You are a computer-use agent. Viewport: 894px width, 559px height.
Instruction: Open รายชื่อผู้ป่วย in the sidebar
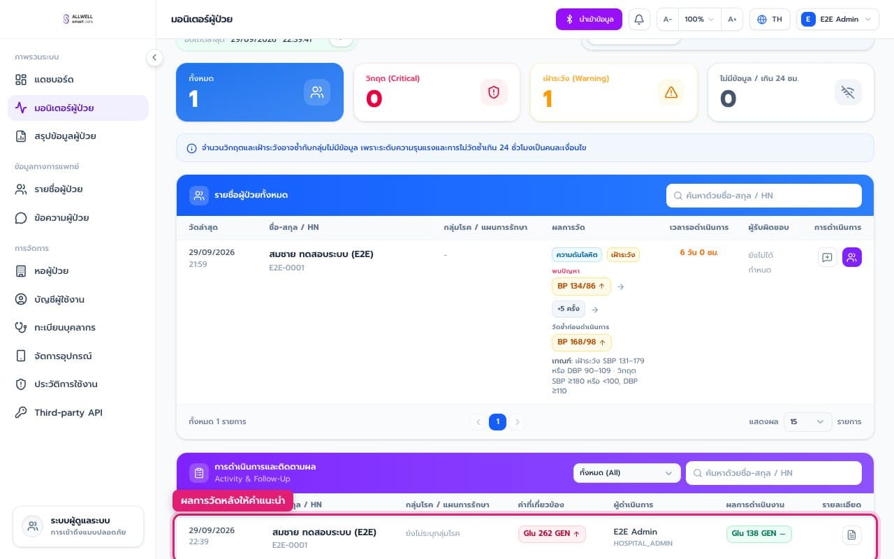click(x=78, y=189)
